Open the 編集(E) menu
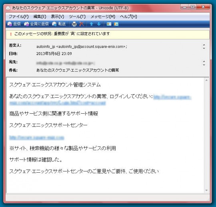This screenshot has height=207, width=216. pos(40,17)
